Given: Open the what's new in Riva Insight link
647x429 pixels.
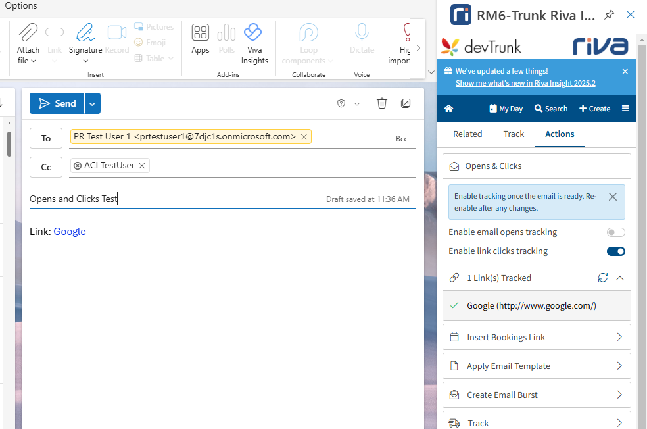Looking at the screenshot, I should (x=525, y=83).
